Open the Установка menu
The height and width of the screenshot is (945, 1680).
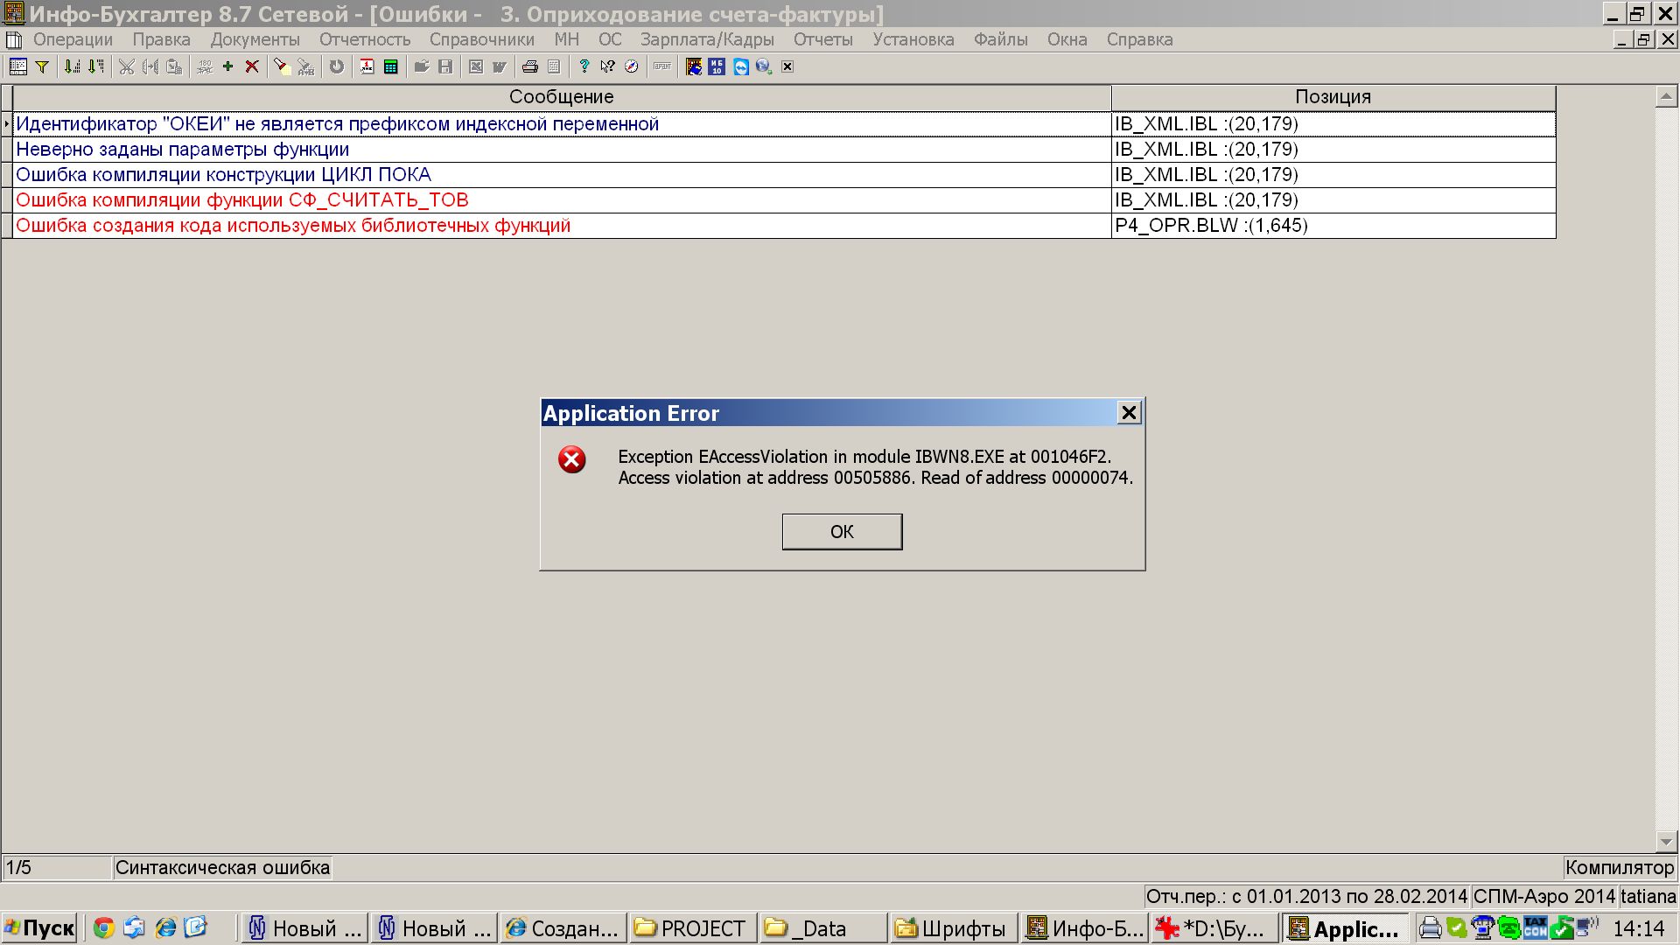(x=913, y=39)
